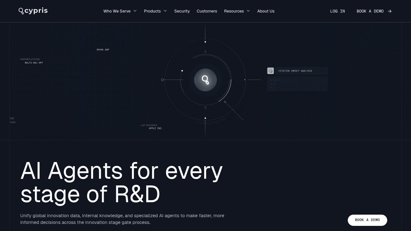Image resolution: width=411 pixels, height=231 pixels.
Task: Click the MULTI-OBJ OPT label
Action: 34,63
